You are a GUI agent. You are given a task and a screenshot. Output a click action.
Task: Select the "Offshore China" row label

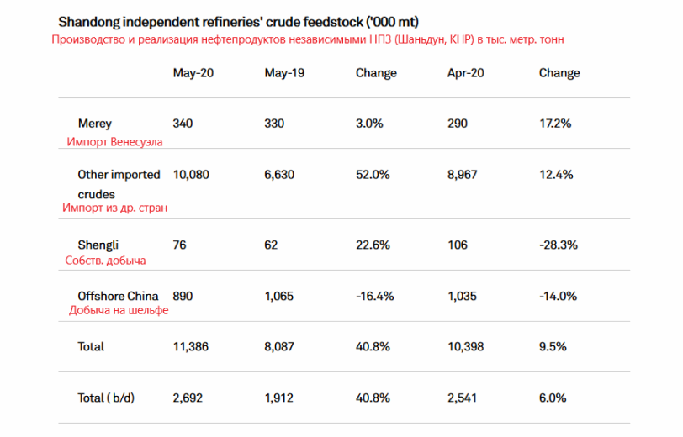coord(118,296)
